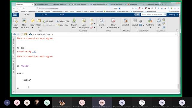
Task: Click the command window scrollbar
Action: tap(178, 86)
